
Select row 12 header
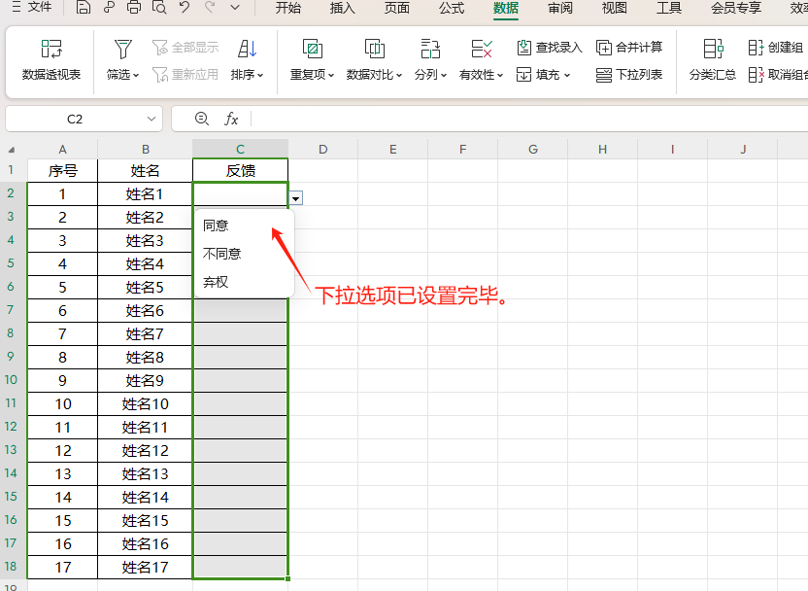click(x=11, y=427)
